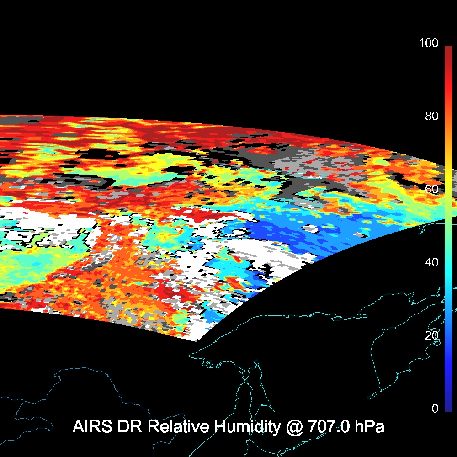Click the 80 tick label on colorbar
Screen dimensions: 457x457
click(431, 116)
